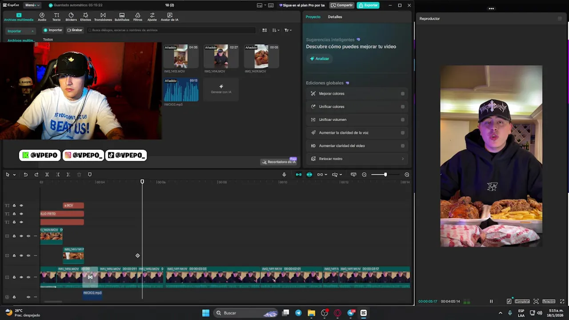
Task: Click the voiceover microphone icon in the timeline toolbar
Action: (284, 175)
